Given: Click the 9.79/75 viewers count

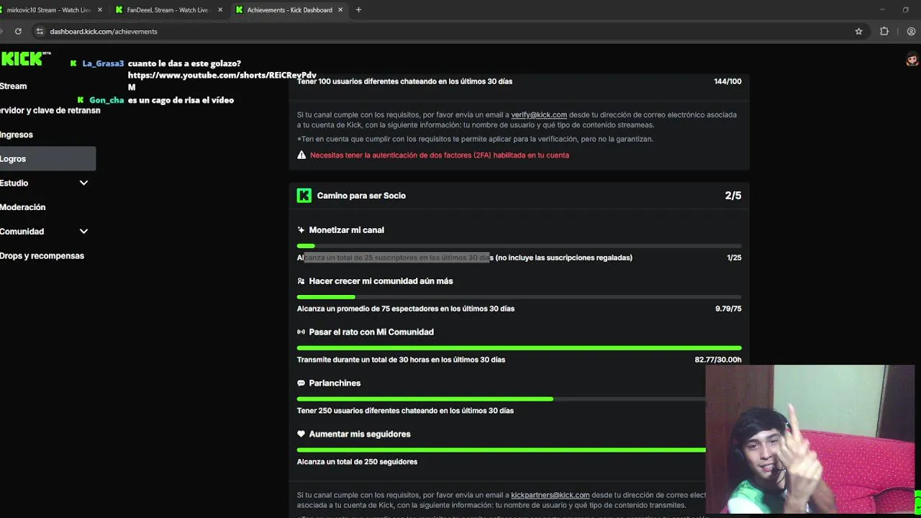Looking at the screenshot, I should 728,309.
